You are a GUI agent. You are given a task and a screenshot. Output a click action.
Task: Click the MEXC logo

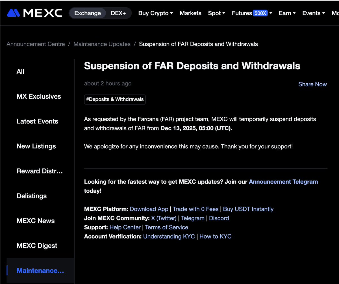[34, 13]
